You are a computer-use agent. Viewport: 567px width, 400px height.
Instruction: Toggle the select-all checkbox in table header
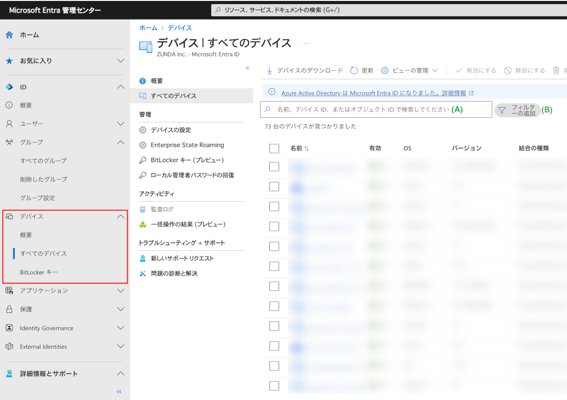point(274,148)
